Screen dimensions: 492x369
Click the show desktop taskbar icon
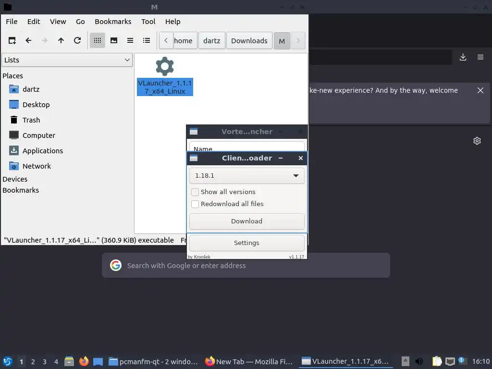point(98,361)
